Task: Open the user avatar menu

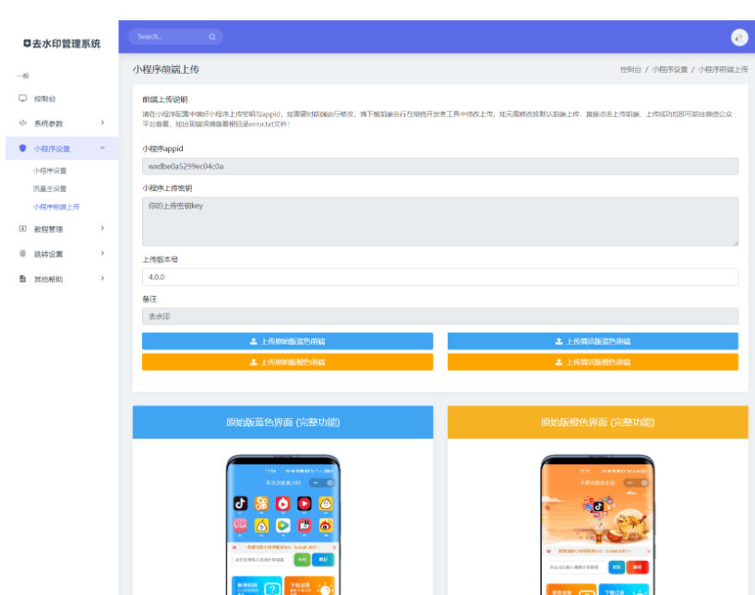Action: point(738,37)
